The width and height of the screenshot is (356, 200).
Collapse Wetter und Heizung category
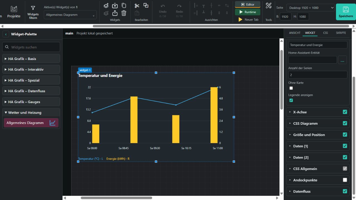(x=31, y=112)
